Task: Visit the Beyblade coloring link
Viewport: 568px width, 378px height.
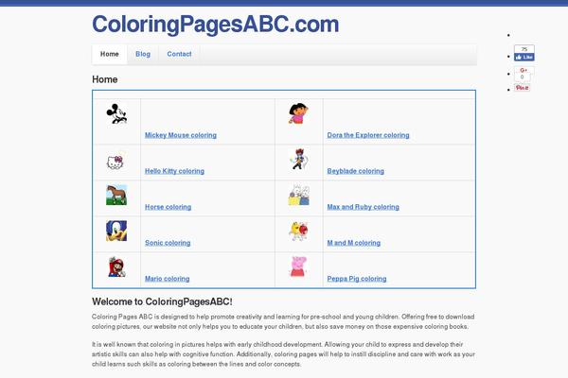Action: tap(355, 171)
